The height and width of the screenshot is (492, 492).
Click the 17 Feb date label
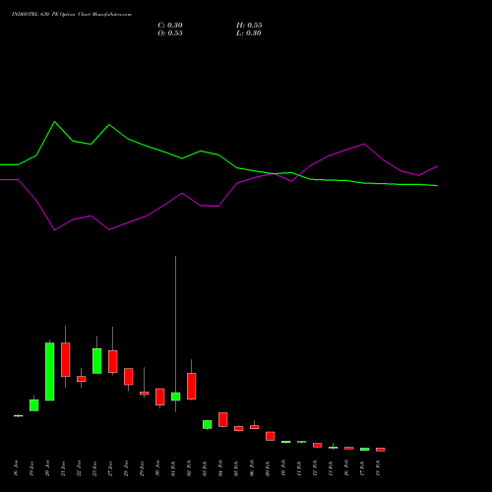click(x=363, y=468)
